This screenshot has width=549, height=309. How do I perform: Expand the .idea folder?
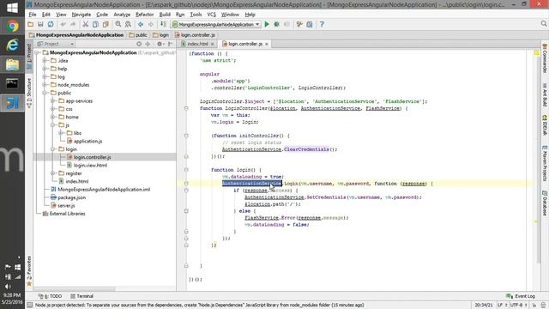(45, 61)
